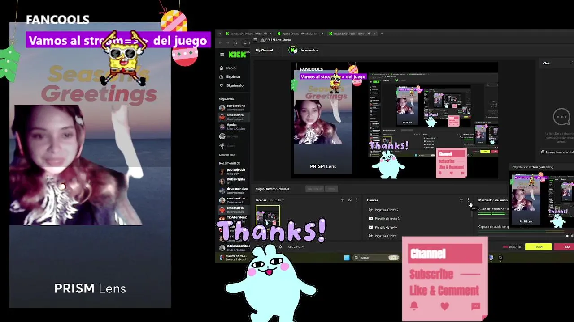The image size is (574, 322).
Task: Add a new scene in Escenas panel
Action: click(343, 200)
